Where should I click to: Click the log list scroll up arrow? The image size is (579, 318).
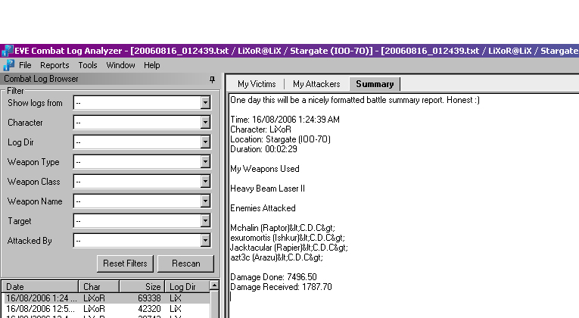214,285
